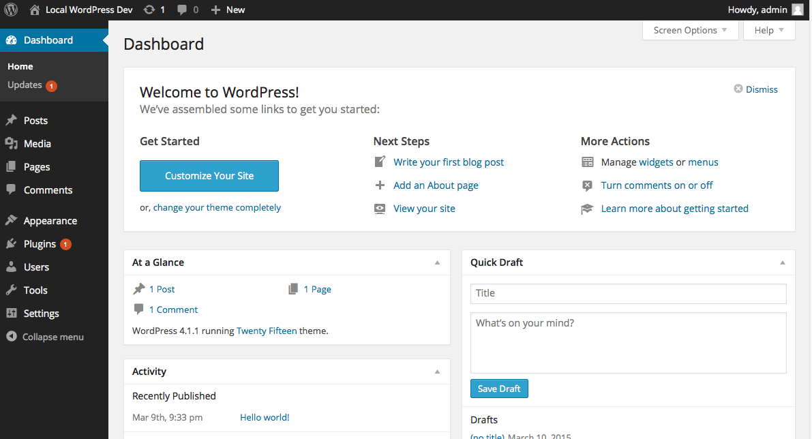The height and width of the screenshot is (439, 812).
Task: Expand the Screen Options dropdown
Action: [x=690, y=30]
